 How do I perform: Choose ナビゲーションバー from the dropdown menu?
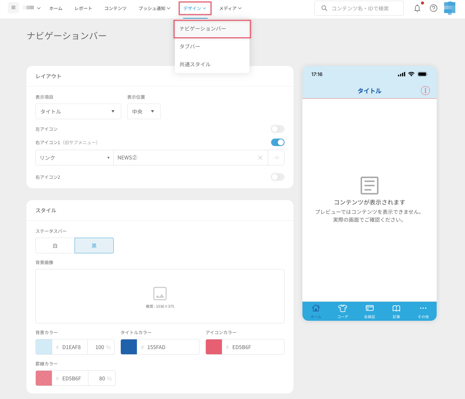click(212, 29)
